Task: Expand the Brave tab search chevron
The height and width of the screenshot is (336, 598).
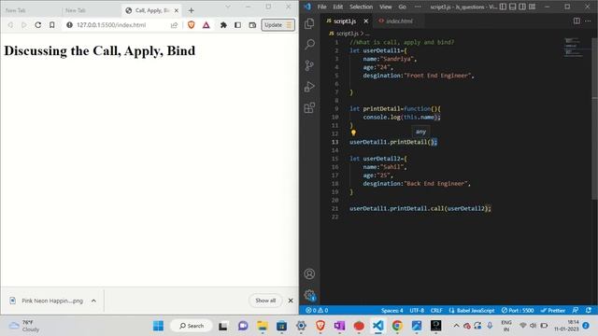Action: (x=228, y=7)
